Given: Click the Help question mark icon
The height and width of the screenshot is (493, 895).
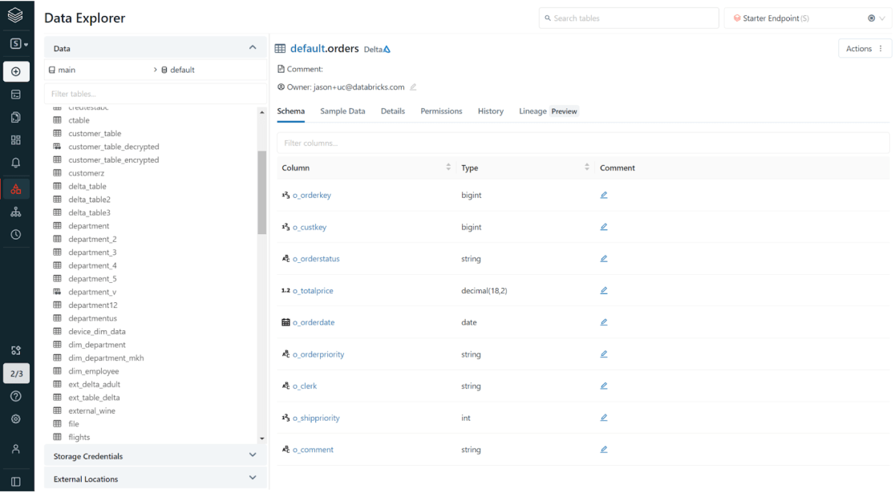Looking at the screenshot, I should pos(16,395).
